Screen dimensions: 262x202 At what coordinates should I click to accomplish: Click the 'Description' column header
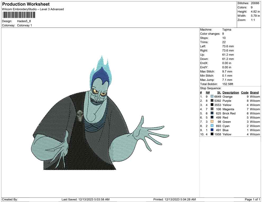231,93
